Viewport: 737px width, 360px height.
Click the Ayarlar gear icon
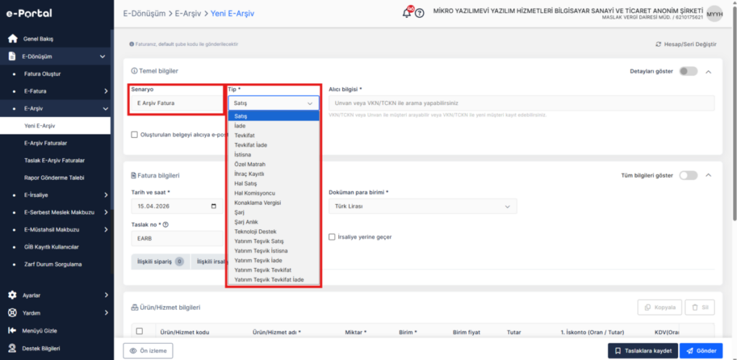(13, 295)
